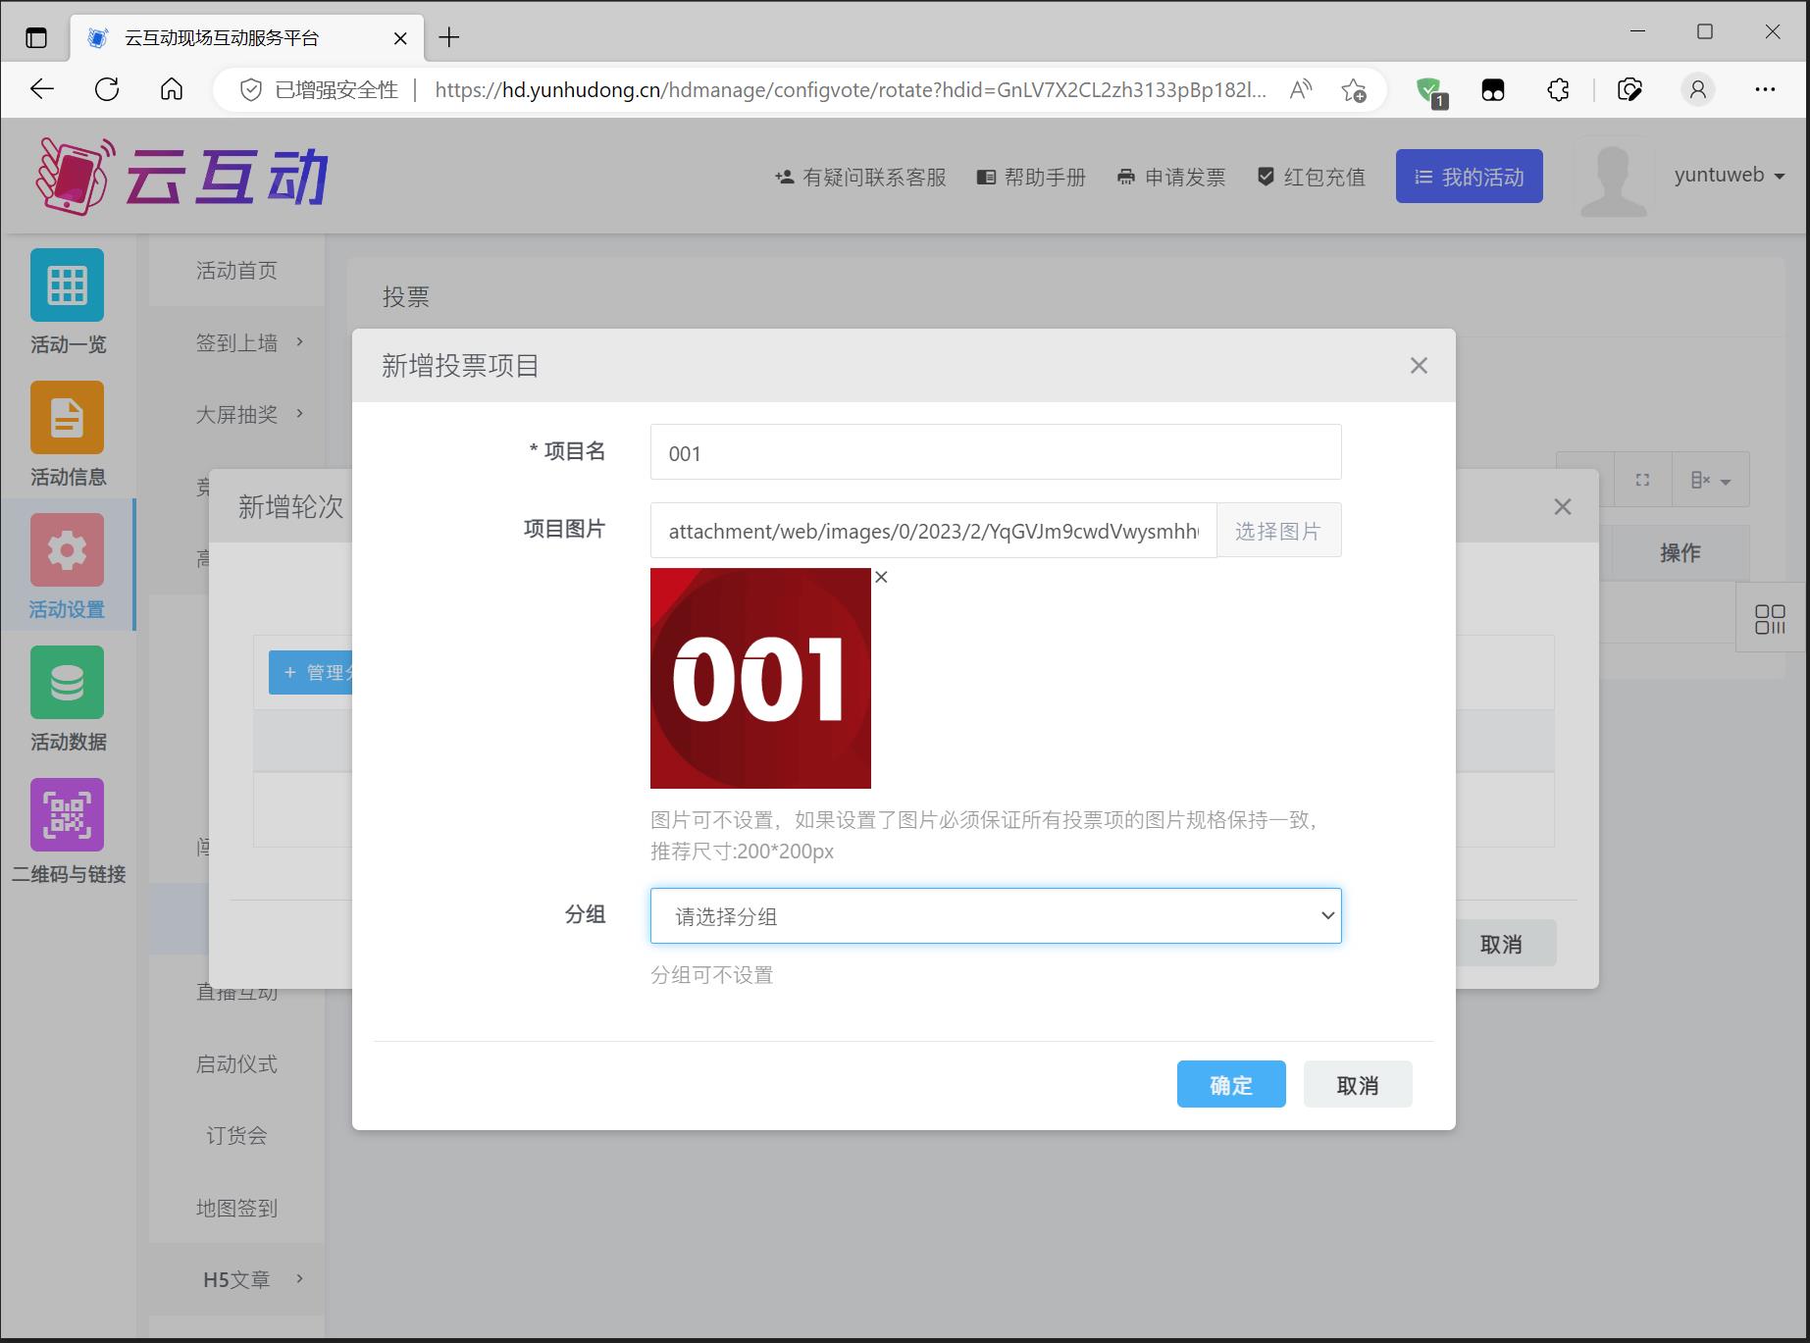Expand the H5文章 sidebar submenu
Image resolution: width=1810 pixels, height=1343 pixels.
point(249,1279)
